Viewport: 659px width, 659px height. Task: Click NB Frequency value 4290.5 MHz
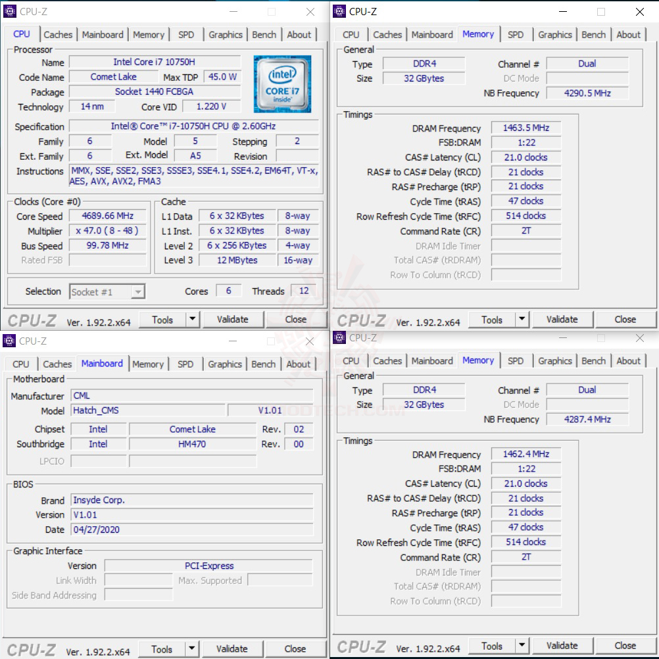point(587,93)
